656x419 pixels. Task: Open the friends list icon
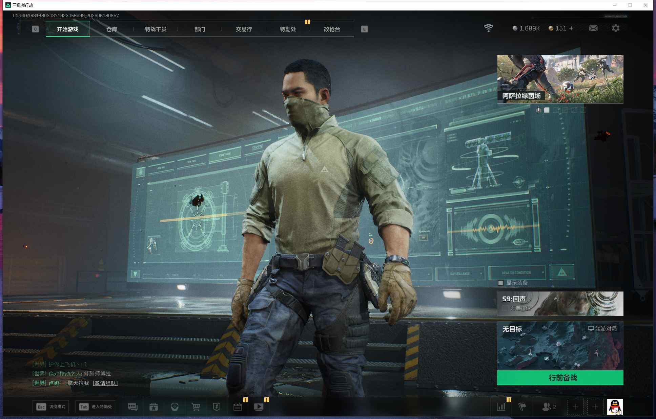coord(549,407)
